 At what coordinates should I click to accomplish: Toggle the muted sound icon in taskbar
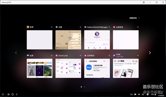[139, 94]
